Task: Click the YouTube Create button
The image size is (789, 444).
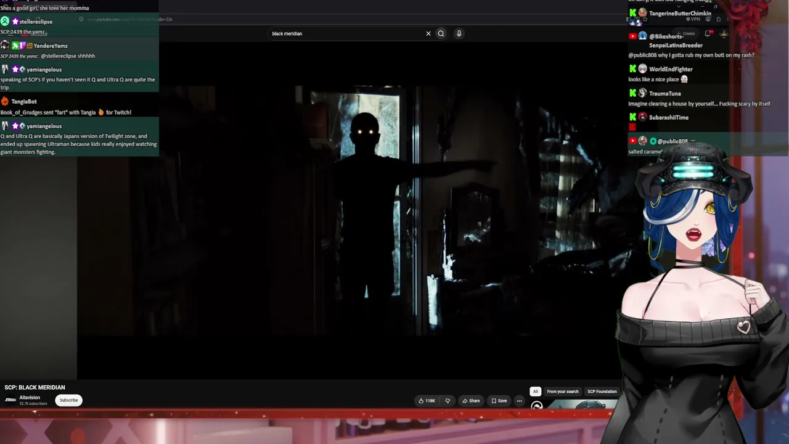Action: click(685, 33)
